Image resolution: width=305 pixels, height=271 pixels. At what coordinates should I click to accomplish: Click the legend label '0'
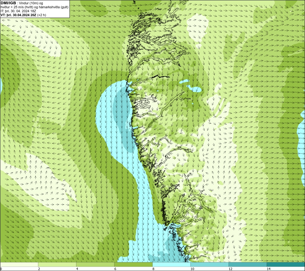click(1, 269)
